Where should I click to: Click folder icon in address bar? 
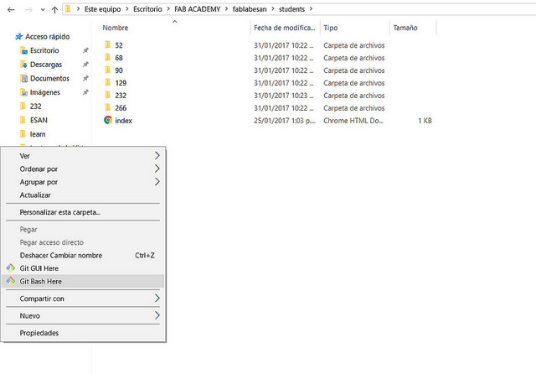tap(68, 9)
